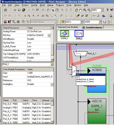Open the Config menu

coord(34,5)
